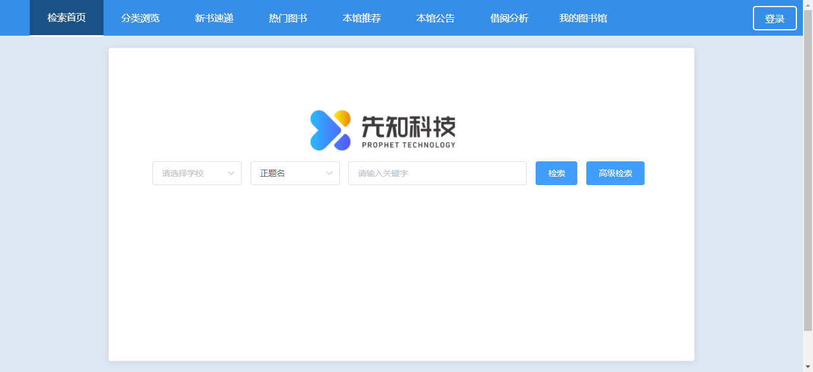Focus the 请输入关键字 keyword field

pos(437,173)
